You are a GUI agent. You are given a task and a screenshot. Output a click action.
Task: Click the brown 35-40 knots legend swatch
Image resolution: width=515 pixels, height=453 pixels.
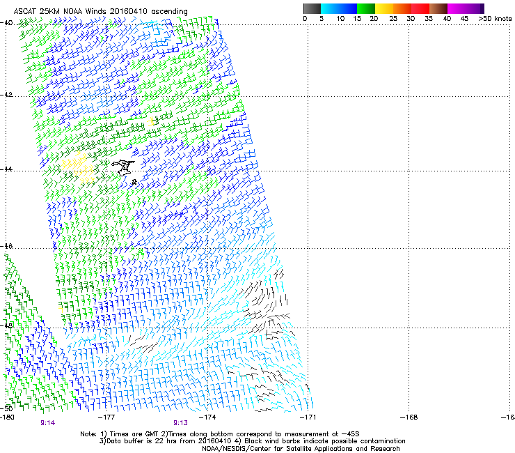pyautogui.click(x=438, y=8)
